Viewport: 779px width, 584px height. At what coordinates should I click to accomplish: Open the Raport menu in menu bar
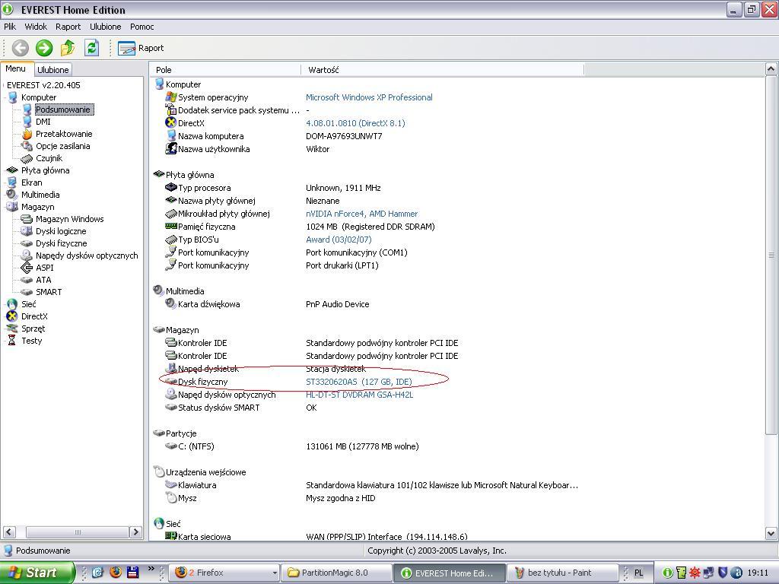click(68, 27)
